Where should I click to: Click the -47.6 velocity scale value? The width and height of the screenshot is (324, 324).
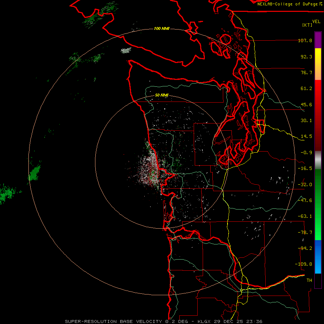(x=305, y=201)
